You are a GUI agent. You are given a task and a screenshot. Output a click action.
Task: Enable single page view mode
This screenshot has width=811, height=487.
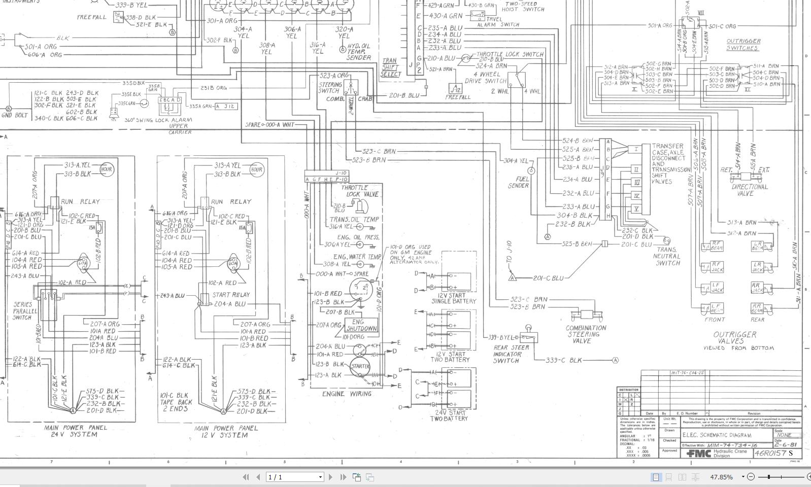pos(656,477)
